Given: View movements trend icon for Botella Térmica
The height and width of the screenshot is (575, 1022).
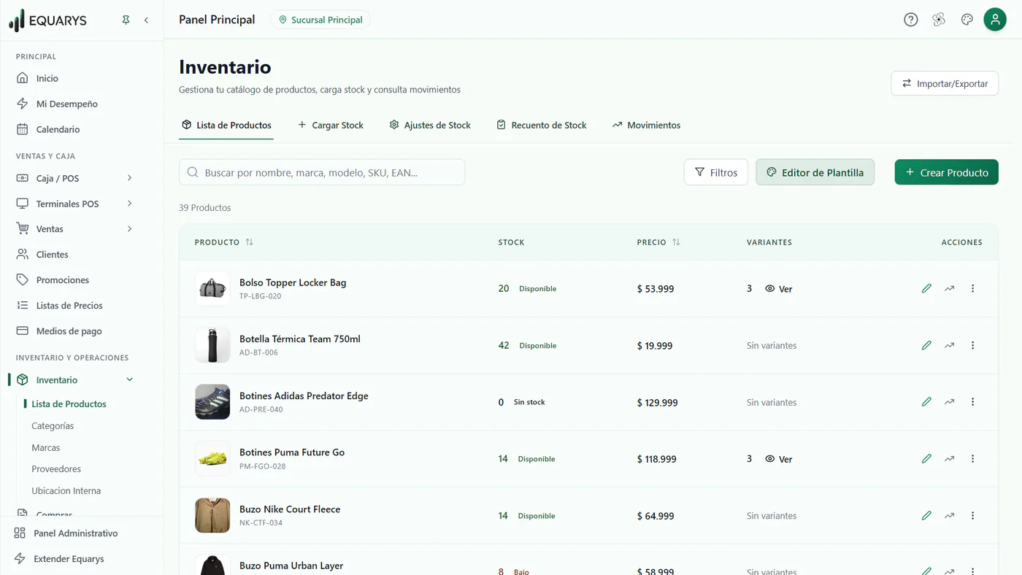Looking at the screenshot, I should click(x=949, y=345).
